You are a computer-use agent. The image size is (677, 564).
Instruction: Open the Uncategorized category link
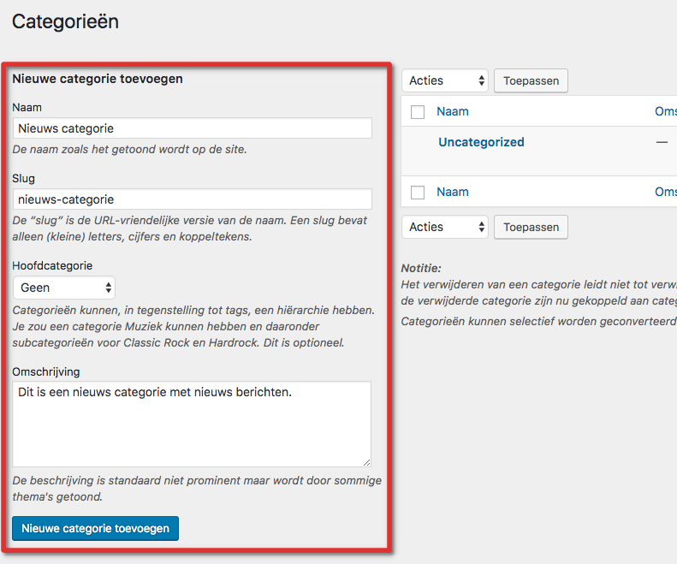[x=481, y=142]
